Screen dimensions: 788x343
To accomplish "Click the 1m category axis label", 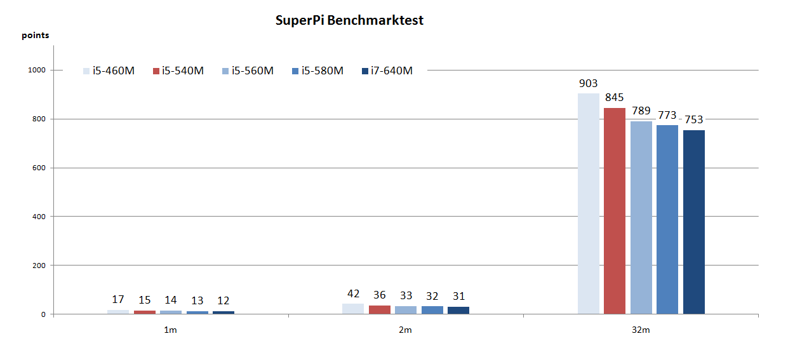I will click(171, 330).
